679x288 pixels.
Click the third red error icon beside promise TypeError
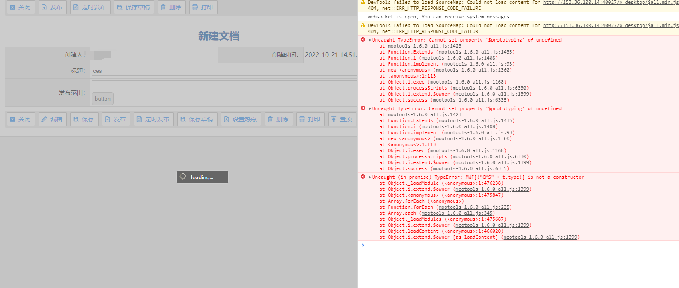[363, 177]
